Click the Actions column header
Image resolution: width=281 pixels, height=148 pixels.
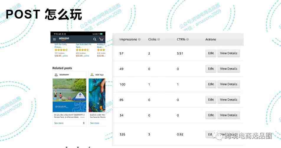click(210, 40)
